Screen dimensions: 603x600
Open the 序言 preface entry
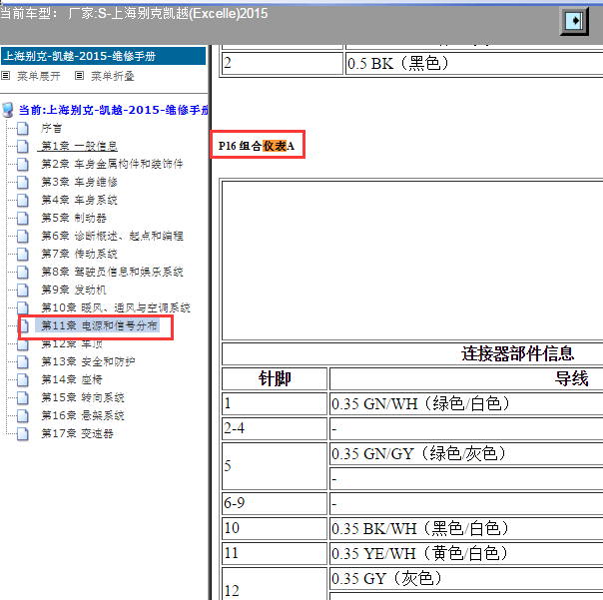point(52,128)
